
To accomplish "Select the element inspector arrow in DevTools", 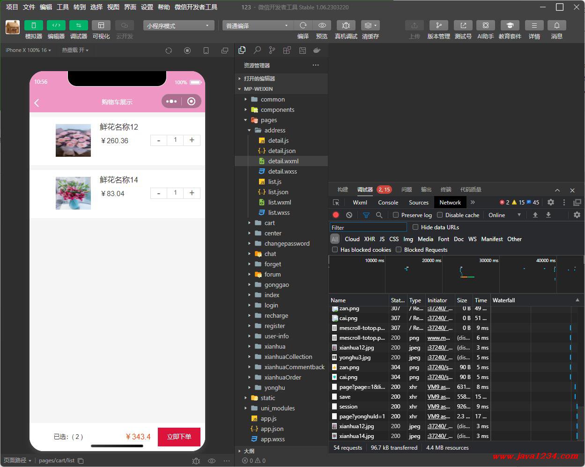I will pyautogui.click(x=336, y=203).
